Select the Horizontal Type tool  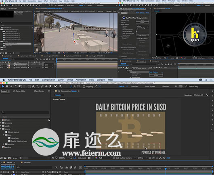coord(37,86)
